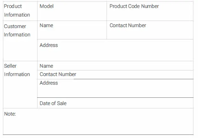Click the customer "Contact Number" label text

[128, 25]
